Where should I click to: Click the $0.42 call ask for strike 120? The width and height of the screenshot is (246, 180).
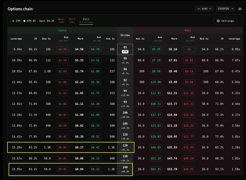point(95,148)
